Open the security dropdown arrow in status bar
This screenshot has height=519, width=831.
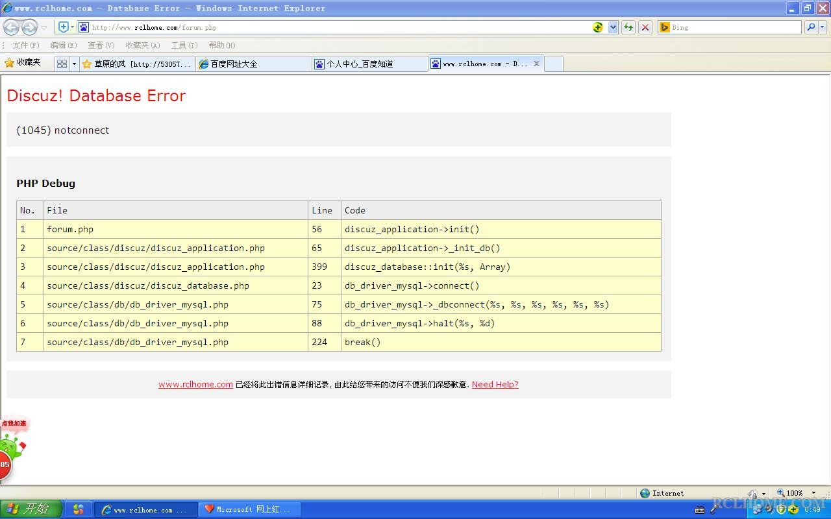tap(764, 493)
